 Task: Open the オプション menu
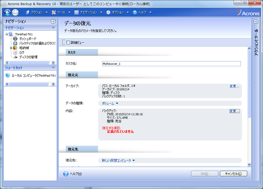pyautogui.click(x=118, y=12)
